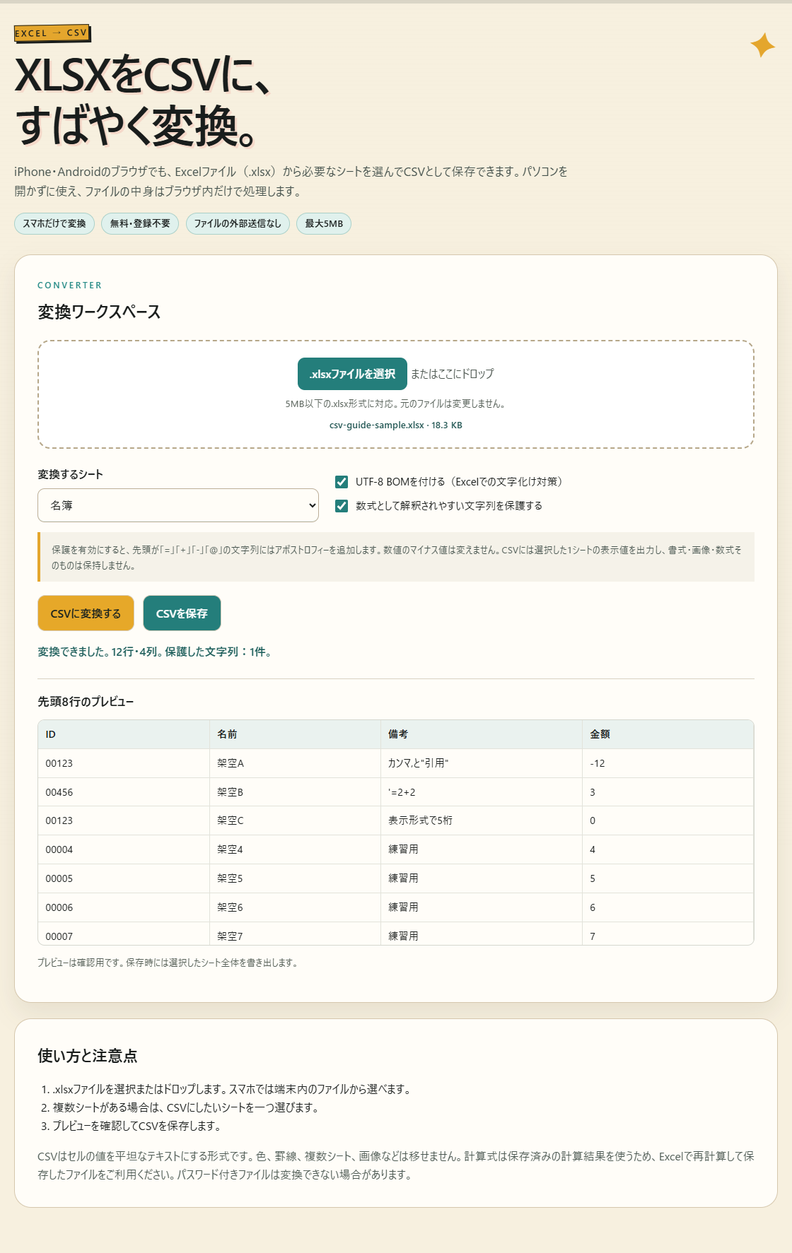Click the ID column header
The image size is (792, 1253).
click(124, 734)
